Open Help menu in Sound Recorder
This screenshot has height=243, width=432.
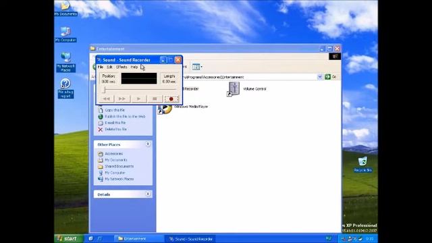(134, 67)
